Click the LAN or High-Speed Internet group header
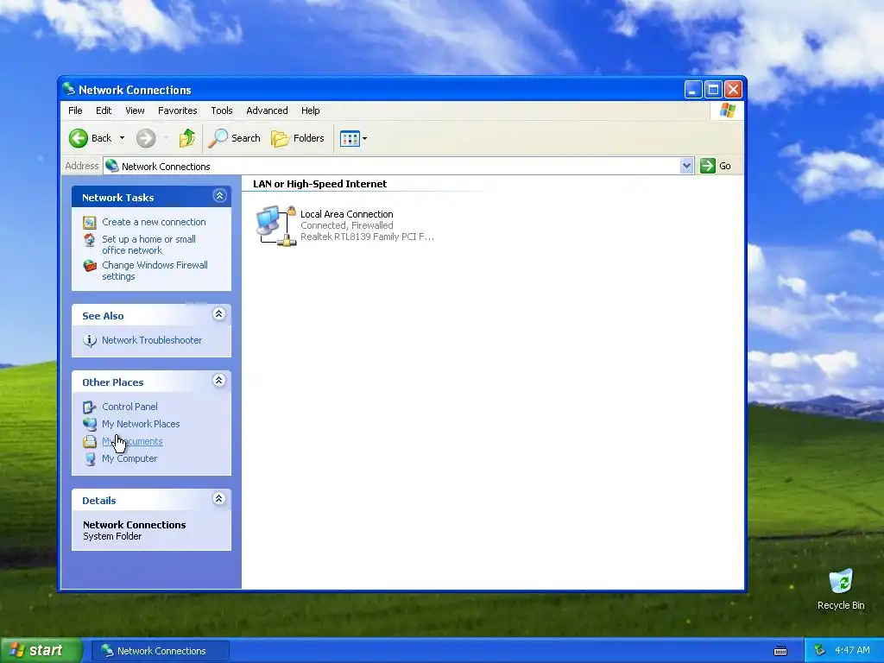The image size is (884, 663). (x=319, y=184)
